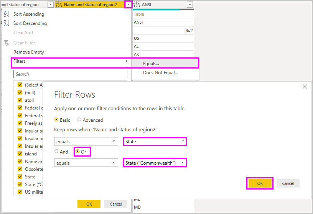The height and width of the screenshot is (214, 313).
Task: Choose Equals... from the Filters submenu
Action: click(x=165, y=64)
